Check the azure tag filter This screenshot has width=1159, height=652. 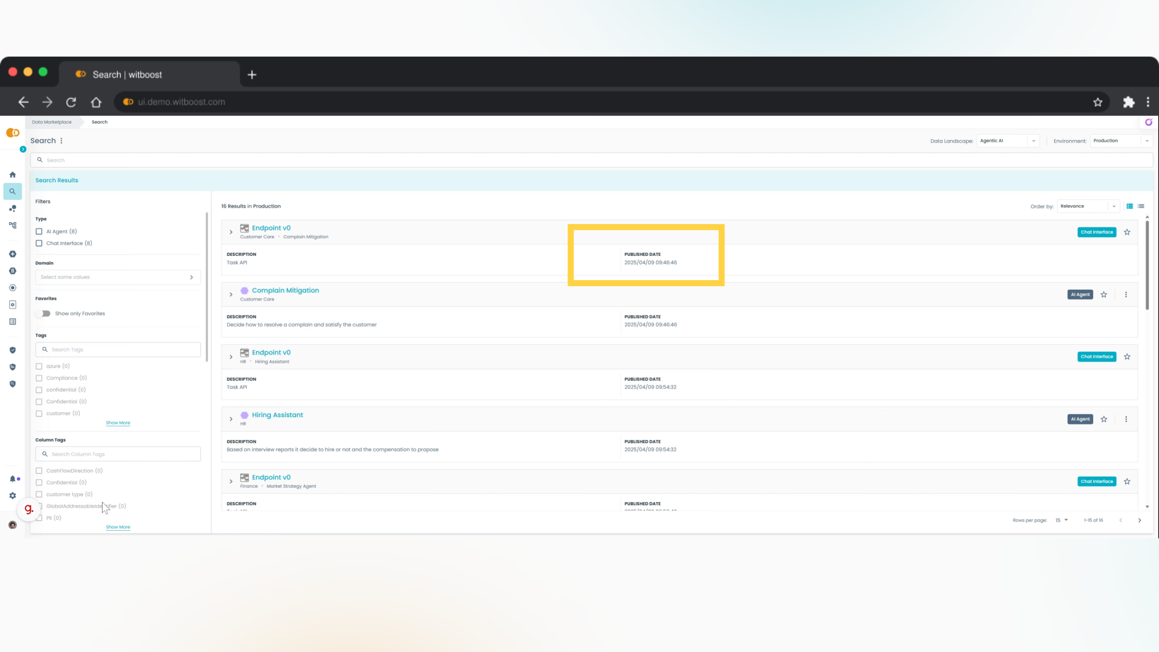[39, 366]
